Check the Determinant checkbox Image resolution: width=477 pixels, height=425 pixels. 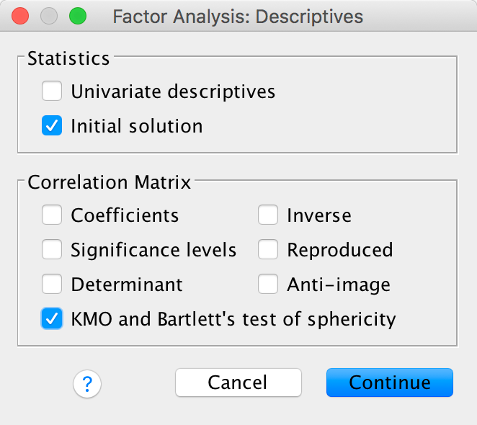click(52, 284)
